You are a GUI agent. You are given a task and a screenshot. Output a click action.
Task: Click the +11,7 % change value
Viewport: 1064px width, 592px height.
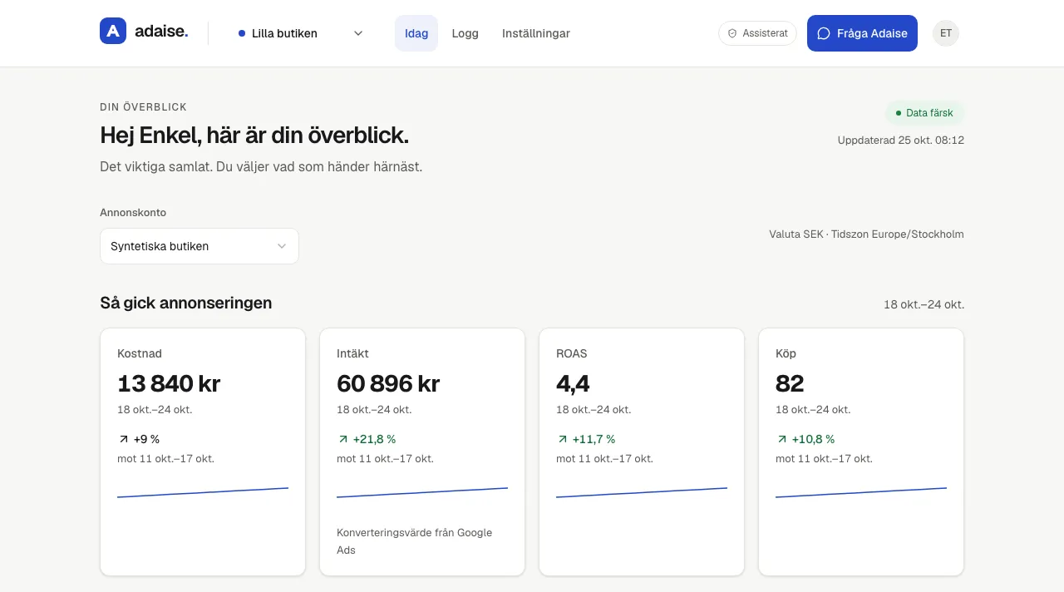point(594,439)
